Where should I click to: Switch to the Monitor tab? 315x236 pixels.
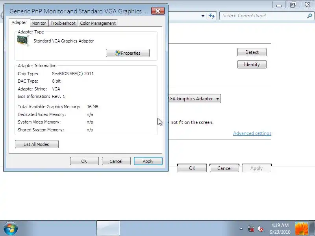click(39, 23)
